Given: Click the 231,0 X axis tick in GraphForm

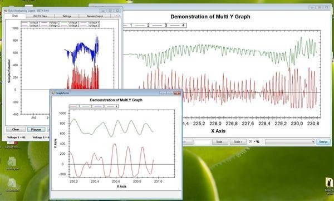Looking at the screenshot, I should [x=158, y=182].
